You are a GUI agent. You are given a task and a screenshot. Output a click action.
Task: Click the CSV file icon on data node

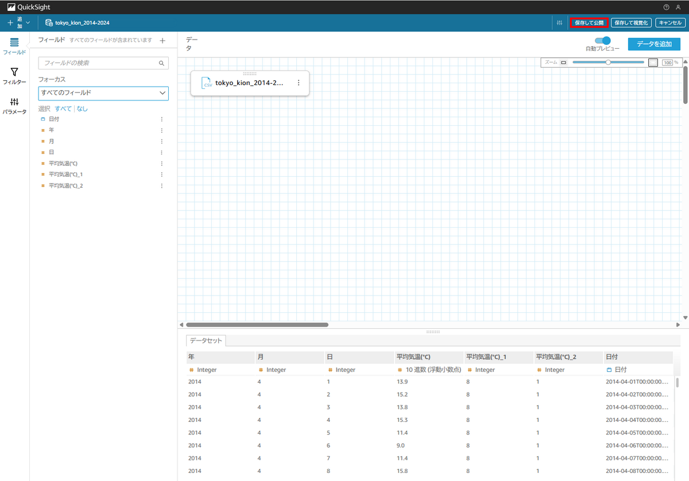207,83
